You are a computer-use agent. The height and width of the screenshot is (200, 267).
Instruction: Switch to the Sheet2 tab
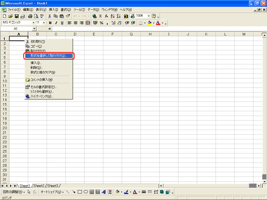click(x=39, y=186)
